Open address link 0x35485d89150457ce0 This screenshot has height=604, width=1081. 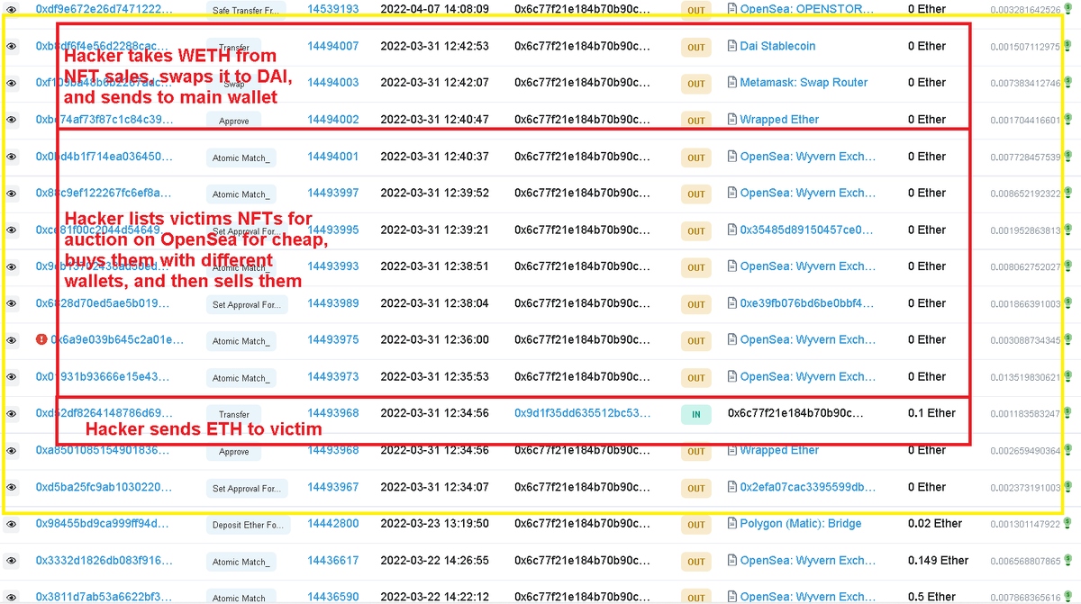pos(807,230)
